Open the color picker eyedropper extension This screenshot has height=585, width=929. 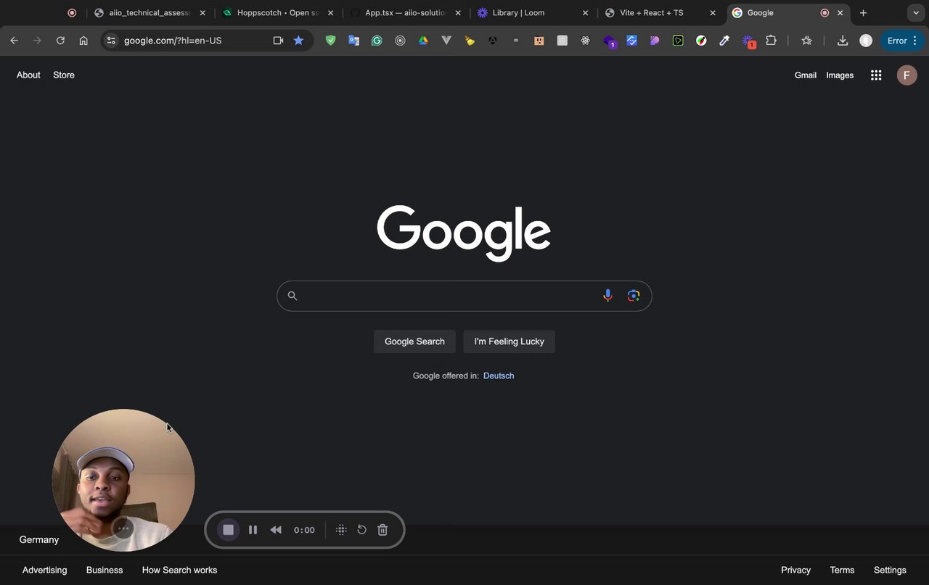[724, 41]
